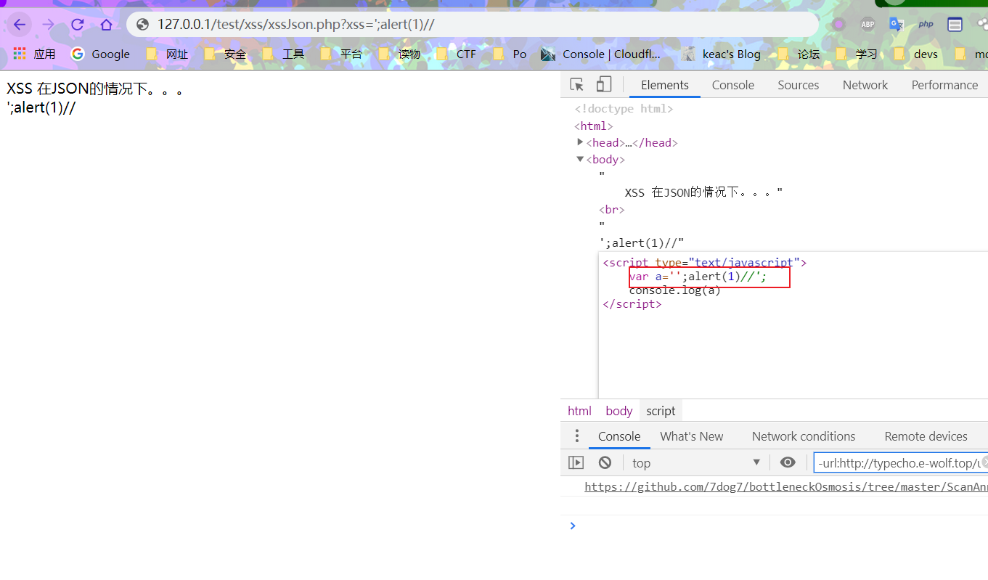Click the console.log(a) code line

675,290
